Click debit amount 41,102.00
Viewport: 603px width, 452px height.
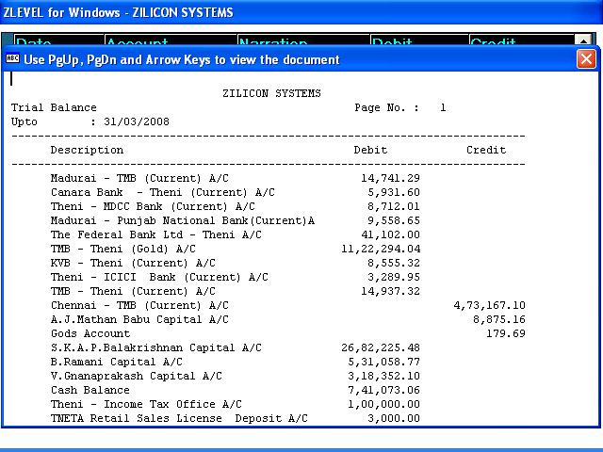click(390, 234)
